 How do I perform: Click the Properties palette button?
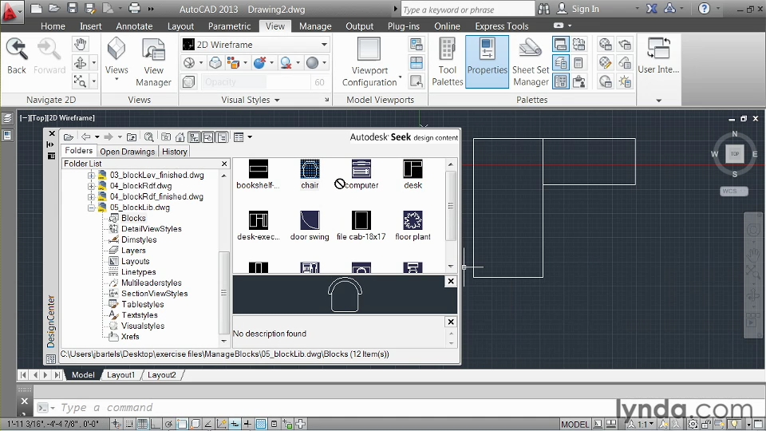(x=487, y=62)
